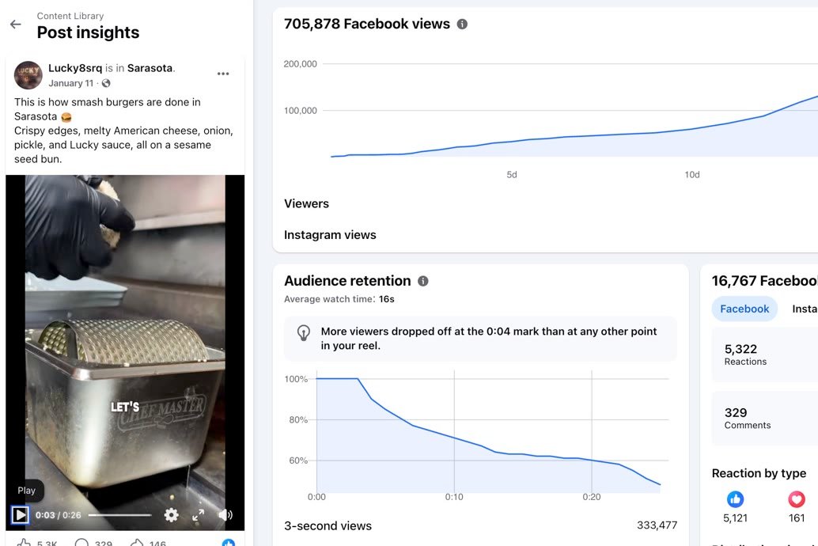Screen dimensions: 818x546
Task: Click the blue Like reaction icon
Action: tap(735, 499)
